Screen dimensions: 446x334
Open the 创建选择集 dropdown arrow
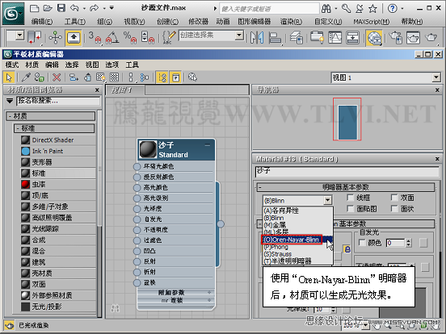239,35
